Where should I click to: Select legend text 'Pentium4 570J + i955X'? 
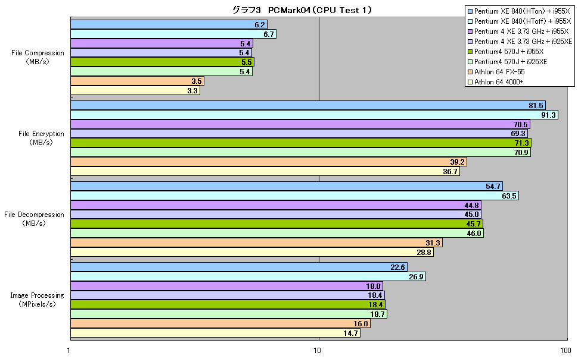coord(509,52)
